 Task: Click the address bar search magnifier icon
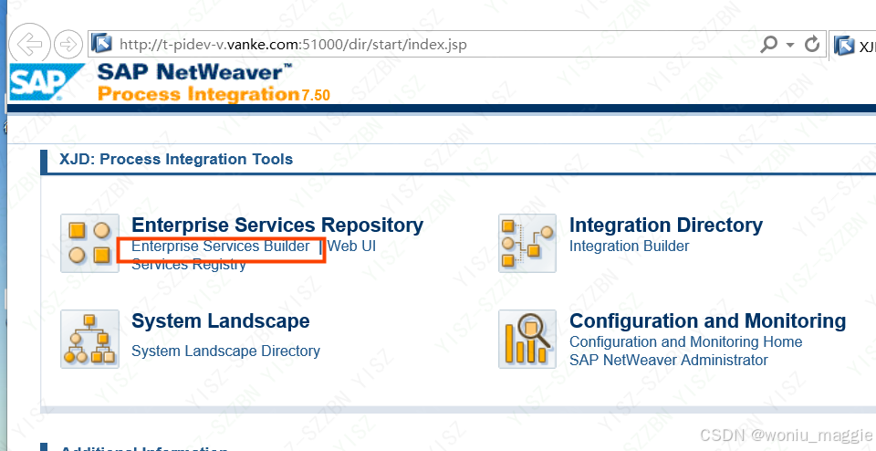[x=768, y=44]
